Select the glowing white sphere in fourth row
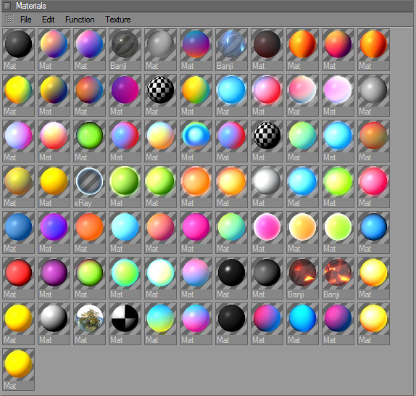The width and height of the screenshot is (416, 396). 267,186
